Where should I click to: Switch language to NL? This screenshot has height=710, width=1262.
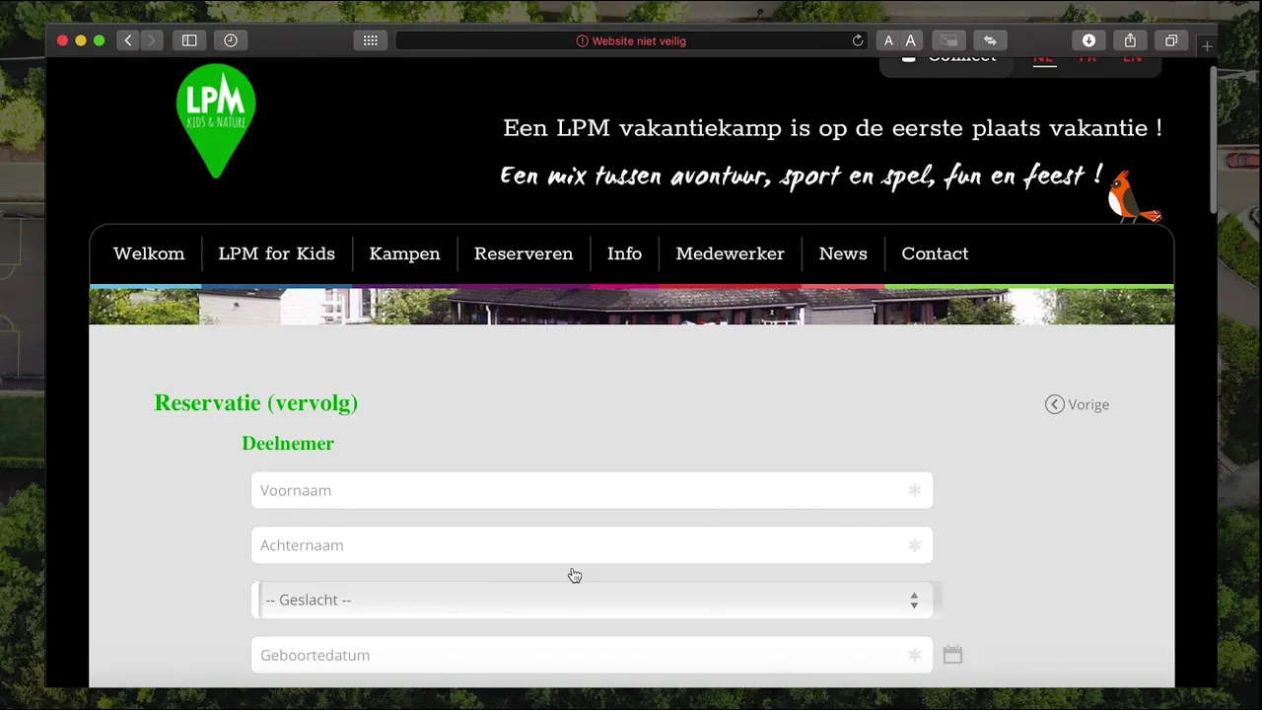point(1043,59)
